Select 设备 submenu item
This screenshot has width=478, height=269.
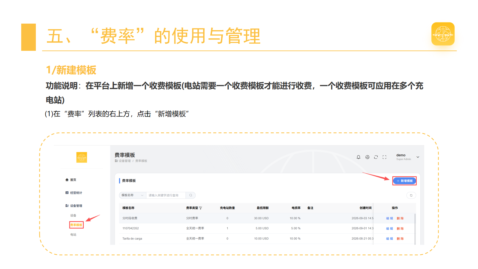click(x=73, y=215)
